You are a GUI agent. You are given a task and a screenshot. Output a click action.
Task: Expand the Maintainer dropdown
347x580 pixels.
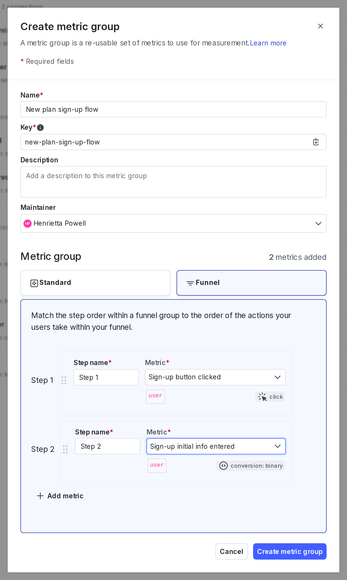tap(318, 223)
